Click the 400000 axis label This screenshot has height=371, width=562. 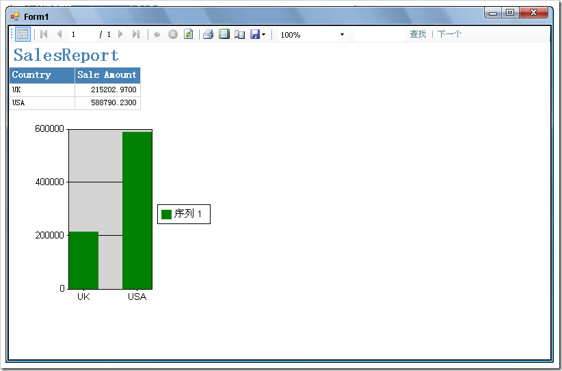coord(49,182)
